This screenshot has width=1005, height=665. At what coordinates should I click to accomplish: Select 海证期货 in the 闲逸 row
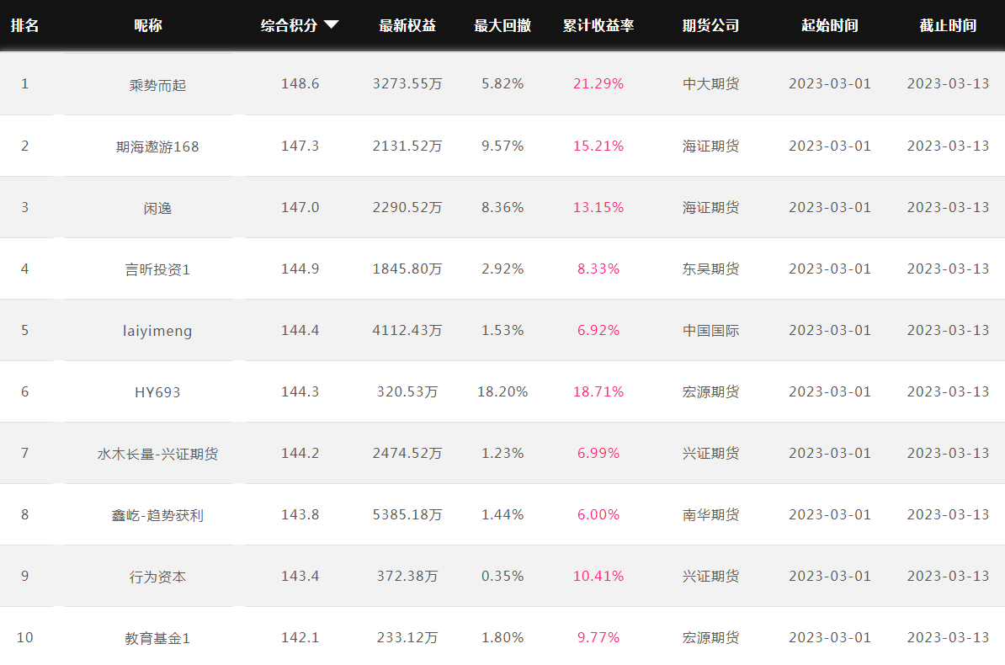click(x=710, y=208)
